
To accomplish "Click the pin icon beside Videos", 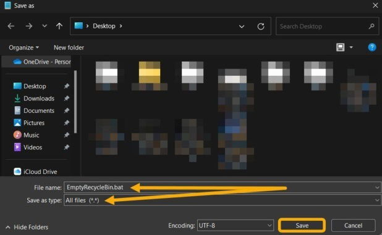I will click(67, 147).
